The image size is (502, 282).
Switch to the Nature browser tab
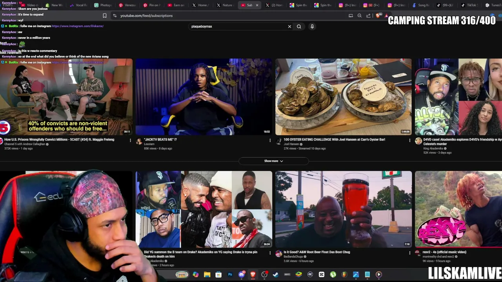click(x=225, y=5)
